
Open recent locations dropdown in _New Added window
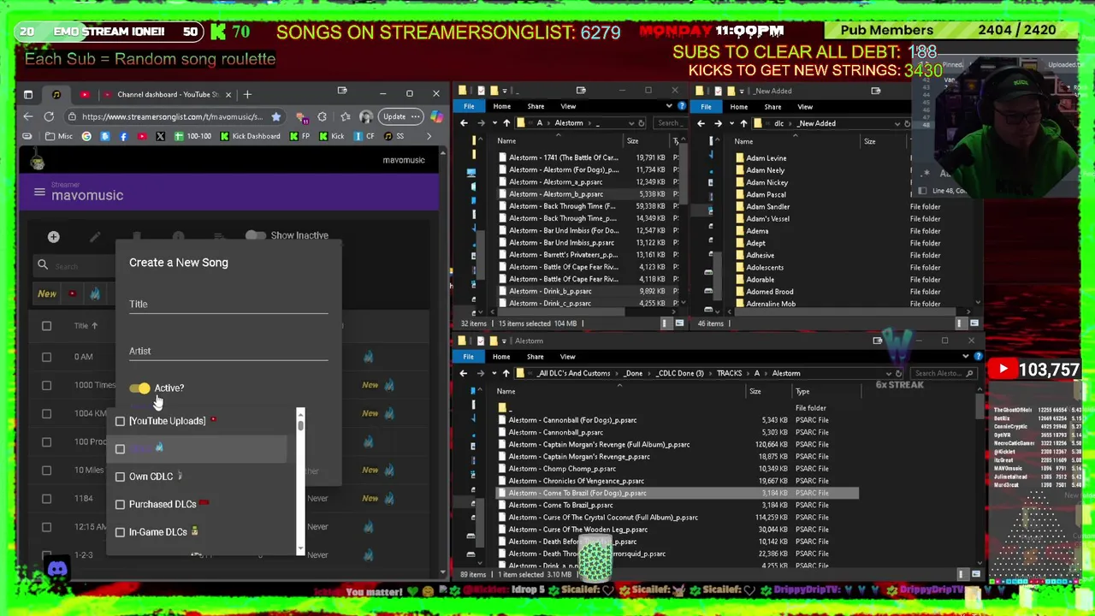coord(731,123)
